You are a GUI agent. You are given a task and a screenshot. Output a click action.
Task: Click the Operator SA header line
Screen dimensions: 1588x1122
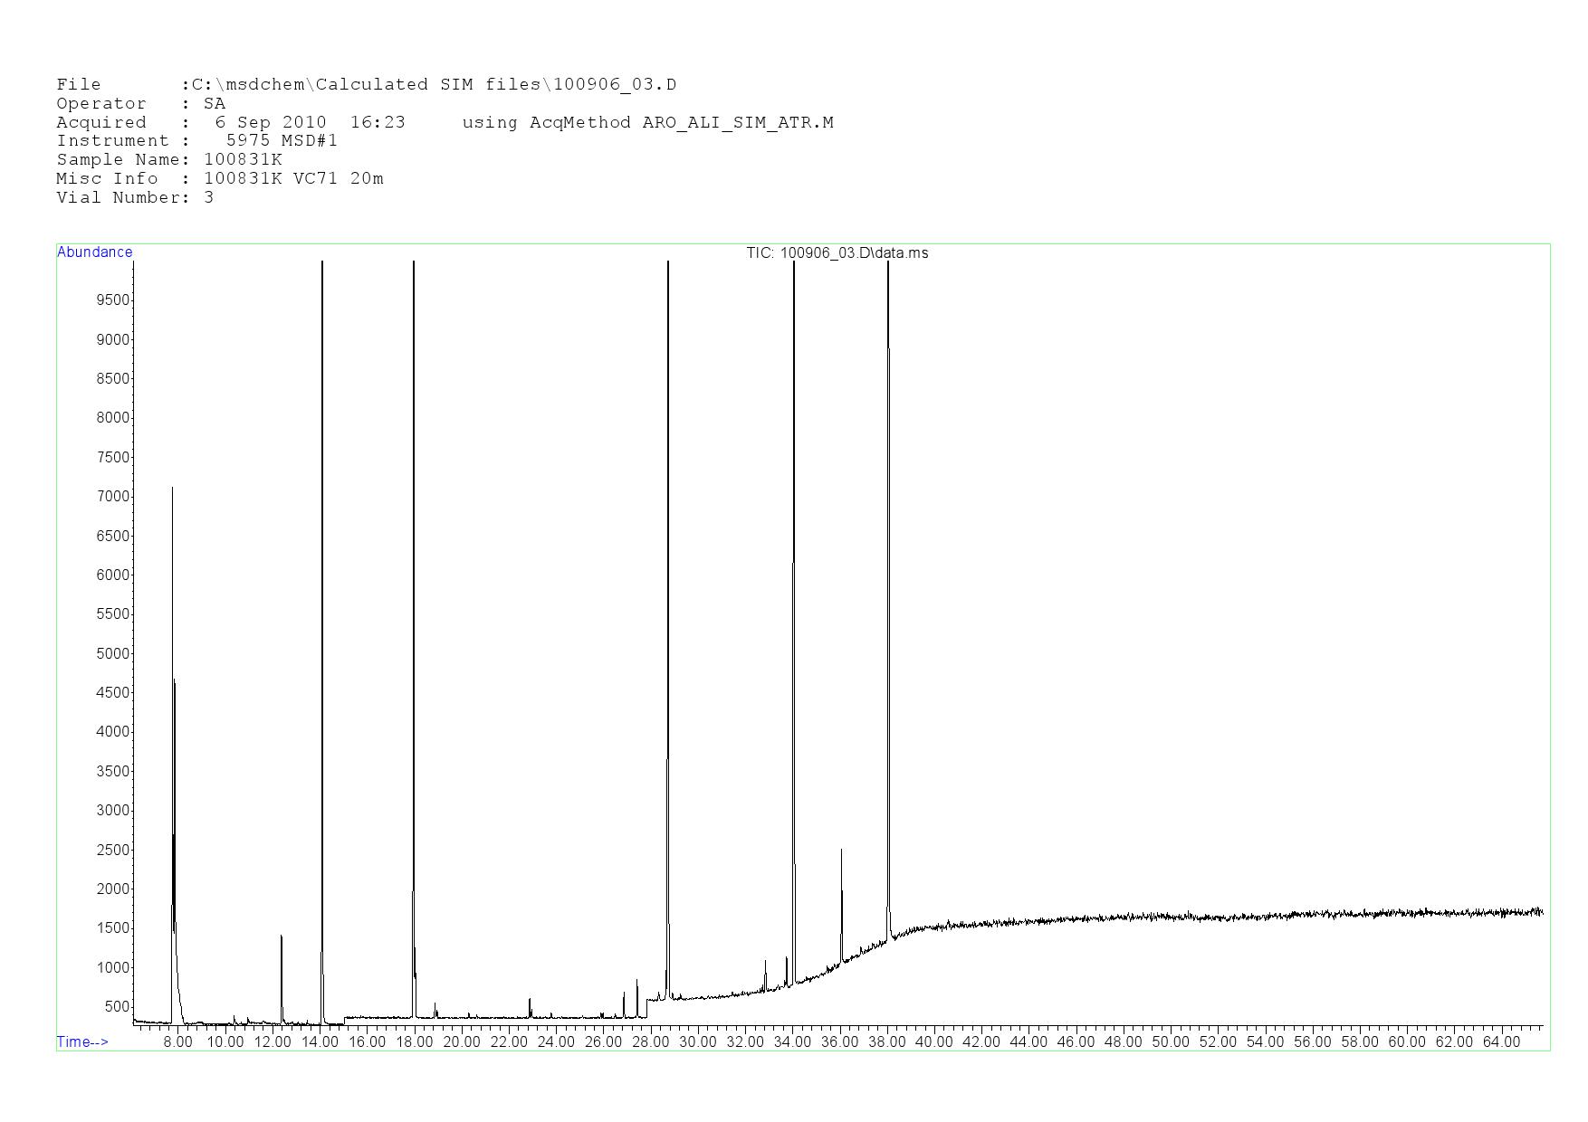(x=140, y=104)
